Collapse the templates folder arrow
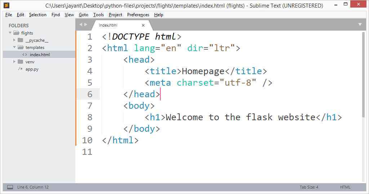This screenshot has height=194, width=369. click(x=14, y=47)
